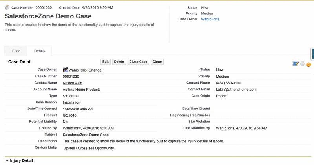Viewport: 314px width, 165px height.
Task: Open Wahib Idris link in Created By row
Action: point(72,128)
